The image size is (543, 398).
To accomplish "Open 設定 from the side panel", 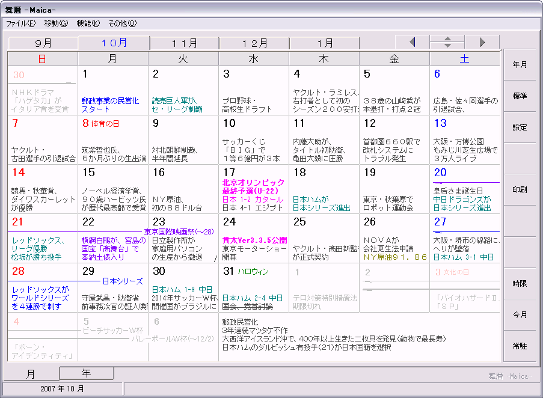I will [520, 127].
